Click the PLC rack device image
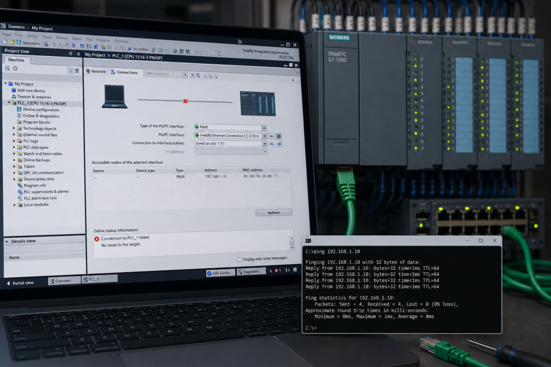The height and width of the screenshot is (367, 551). pos(258,103)
